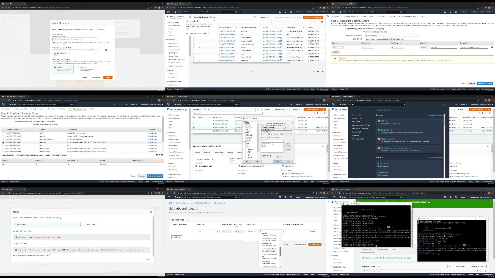This screenshot has width=495, height=278.
Task: Clear the efs search box
Action: 404,104
